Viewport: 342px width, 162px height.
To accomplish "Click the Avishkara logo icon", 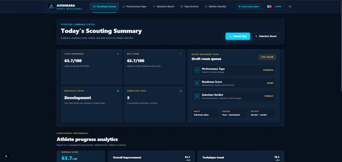I will click(x=51, y=6).
